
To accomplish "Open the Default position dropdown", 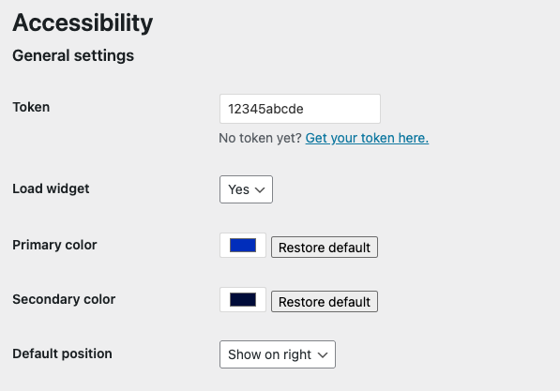I will pos(278,354).
